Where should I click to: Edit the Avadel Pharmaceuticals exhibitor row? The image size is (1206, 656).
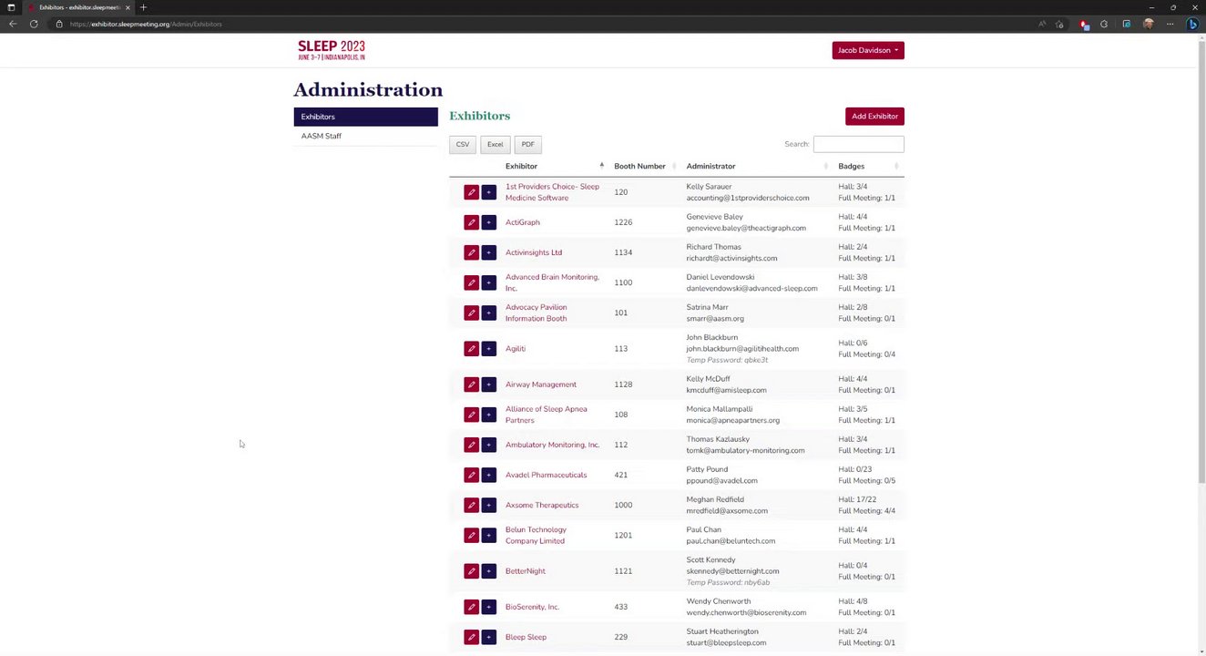pyautogui.click(x=471, y=475)
